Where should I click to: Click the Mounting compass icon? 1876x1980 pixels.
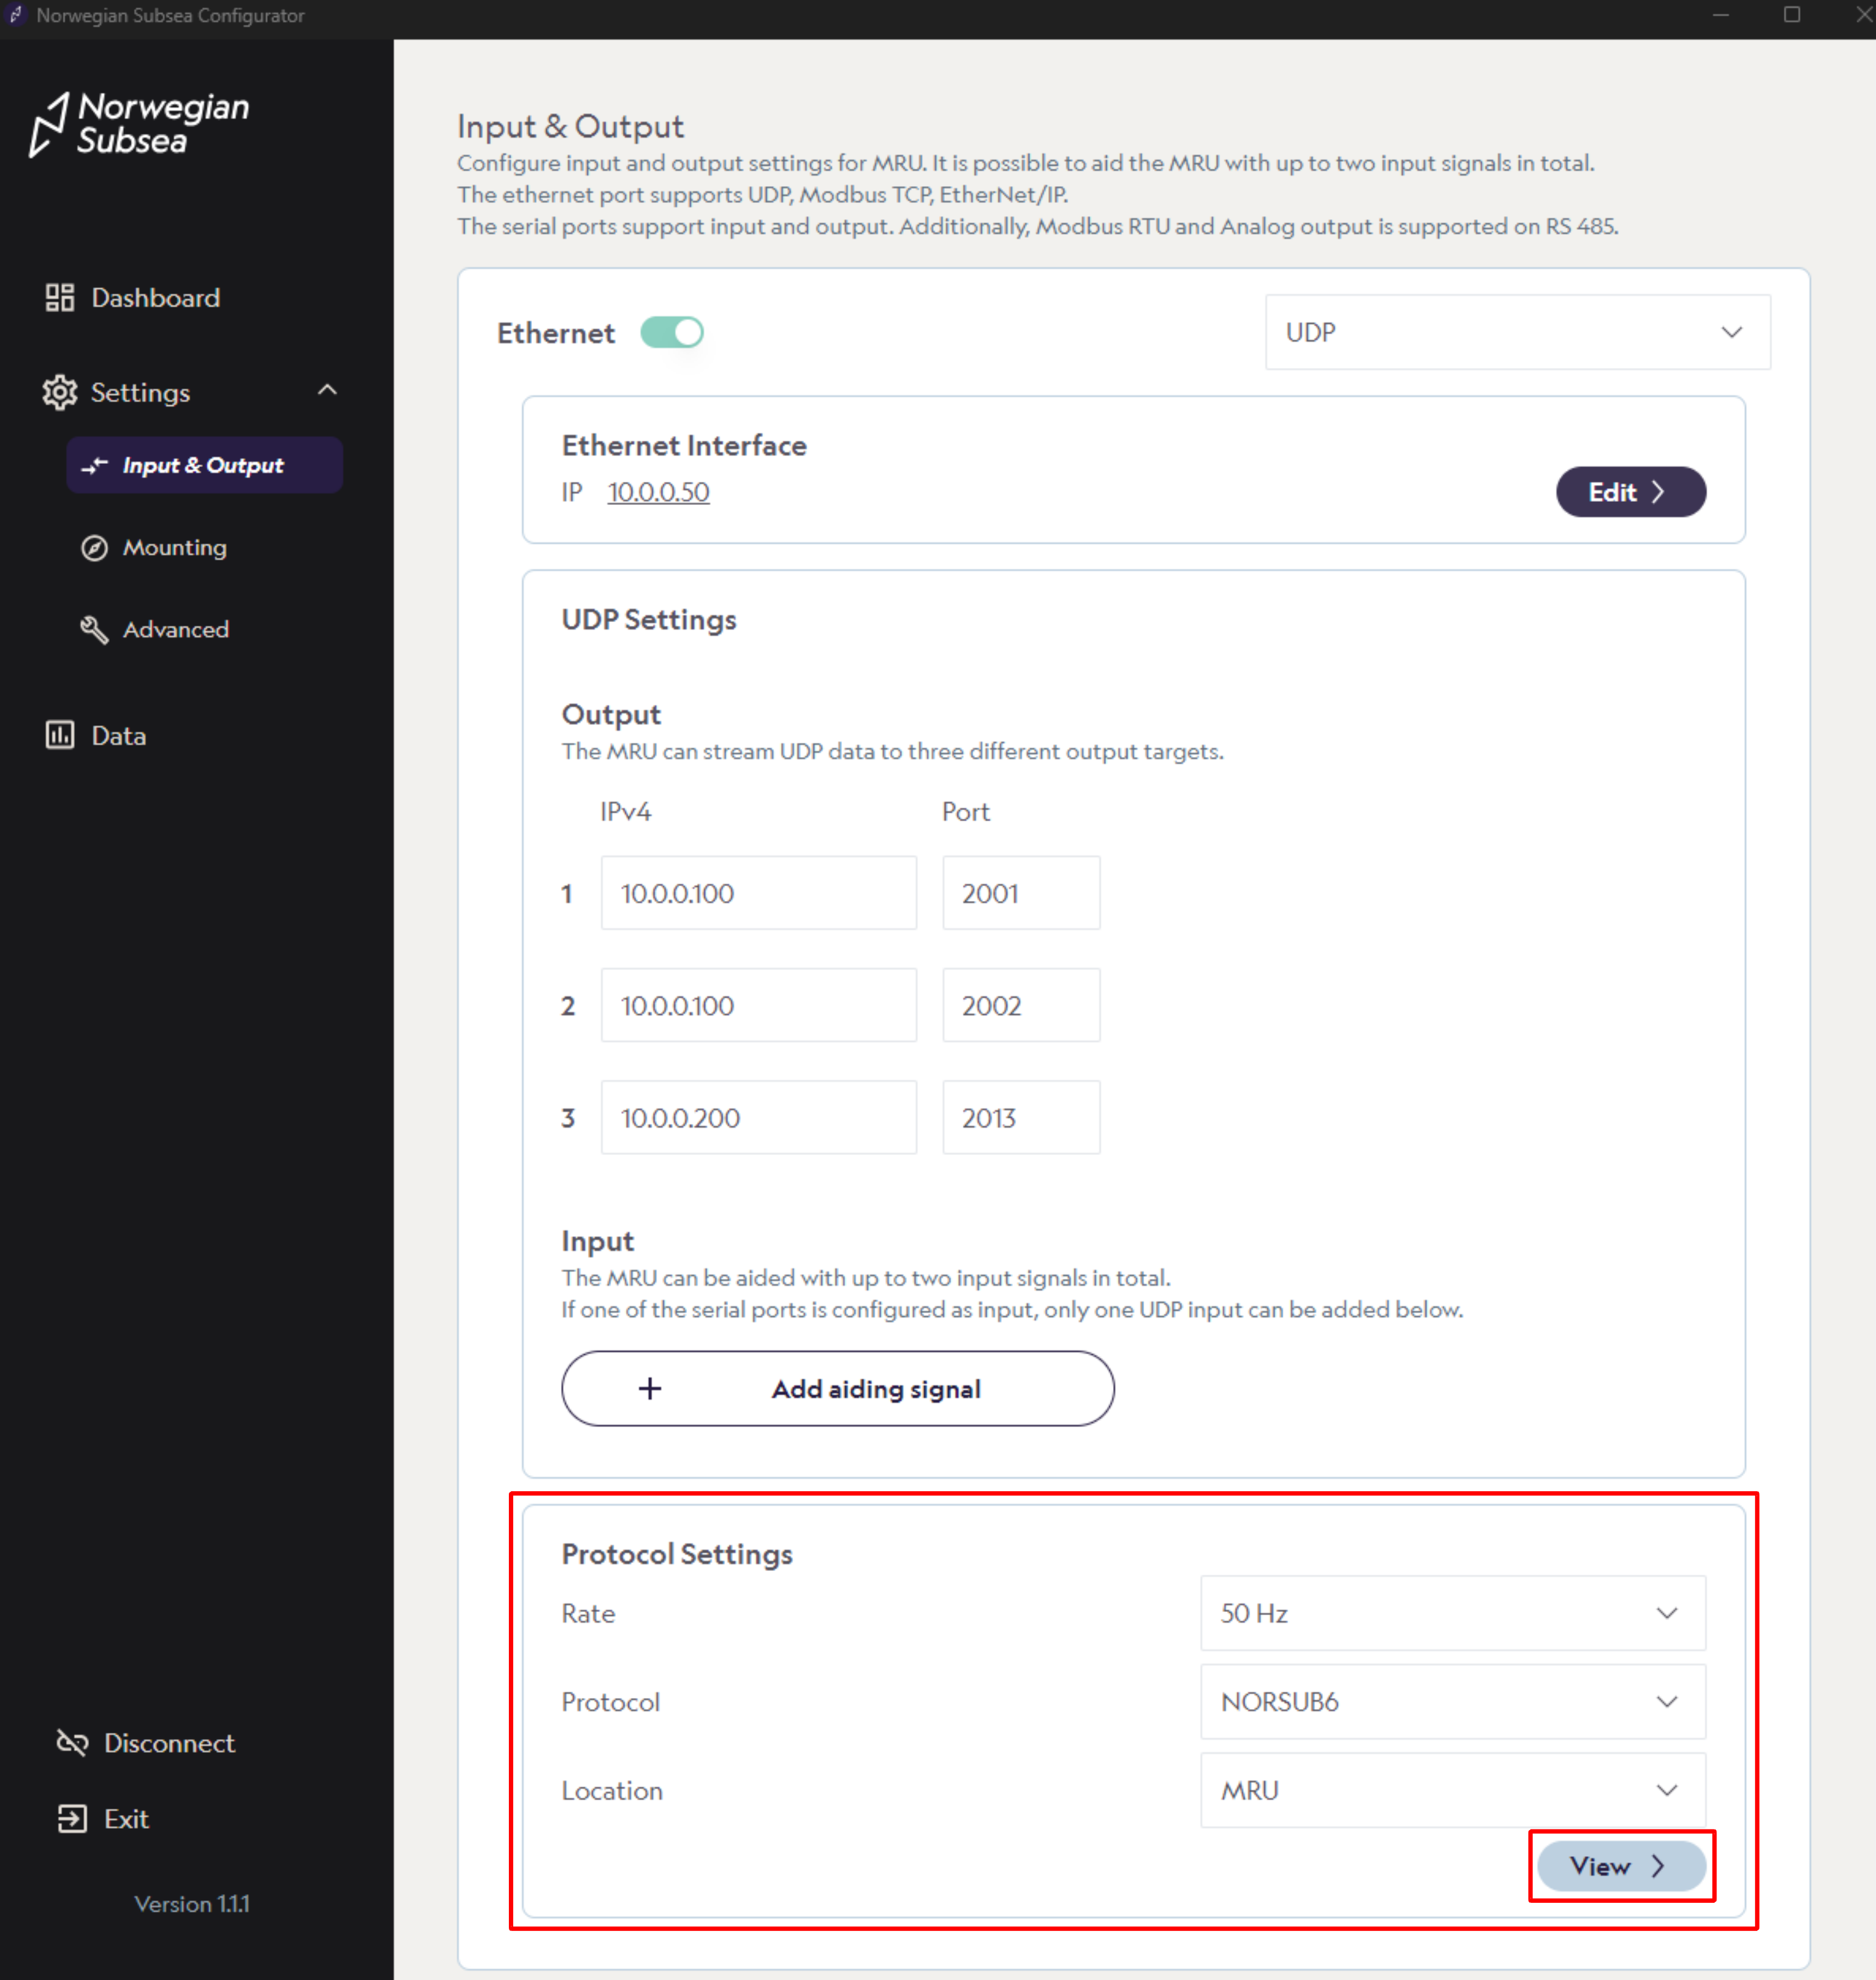[94, 548]
